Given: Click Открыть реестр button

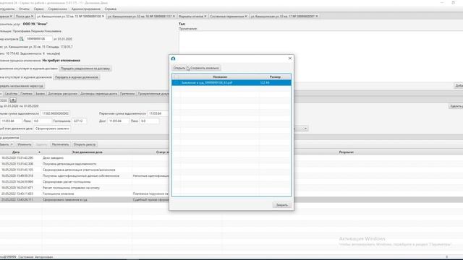Looking at the screenshot, I should tap(85, 144).
